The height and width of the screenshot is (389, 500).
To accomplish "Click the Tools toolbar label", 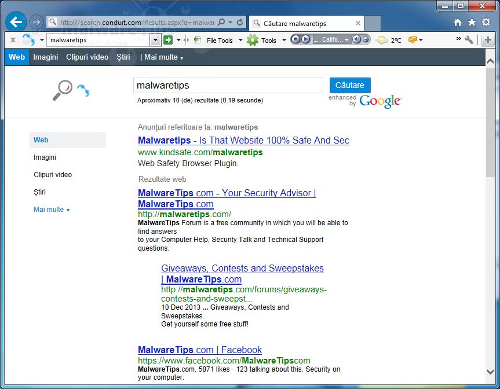I will [x=268, y=41].
